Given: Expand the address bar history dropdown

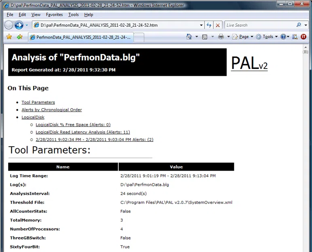Looking at the screenshot, I should (201, 25).
